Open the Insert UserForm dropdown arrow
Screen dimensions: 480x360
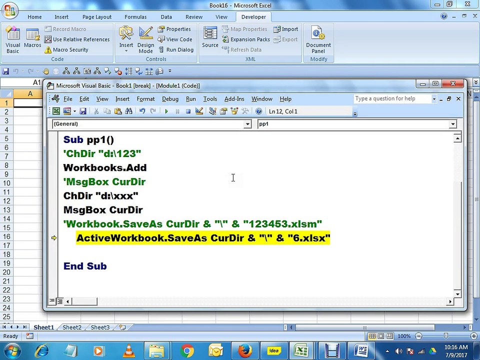(x=74, y=111)
